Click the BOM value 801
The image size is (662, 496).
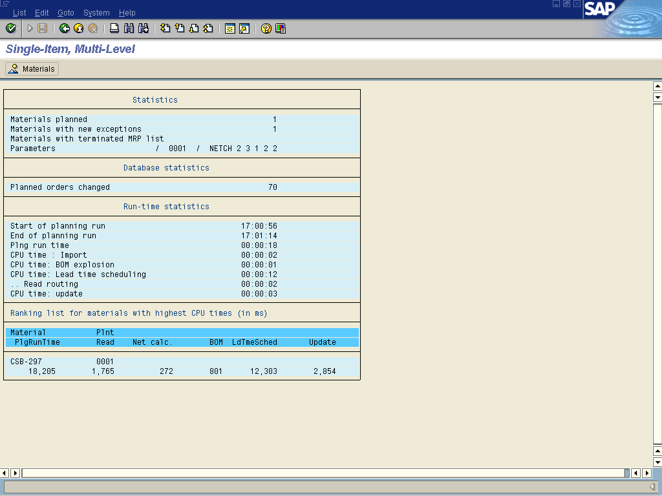point(216,371)
